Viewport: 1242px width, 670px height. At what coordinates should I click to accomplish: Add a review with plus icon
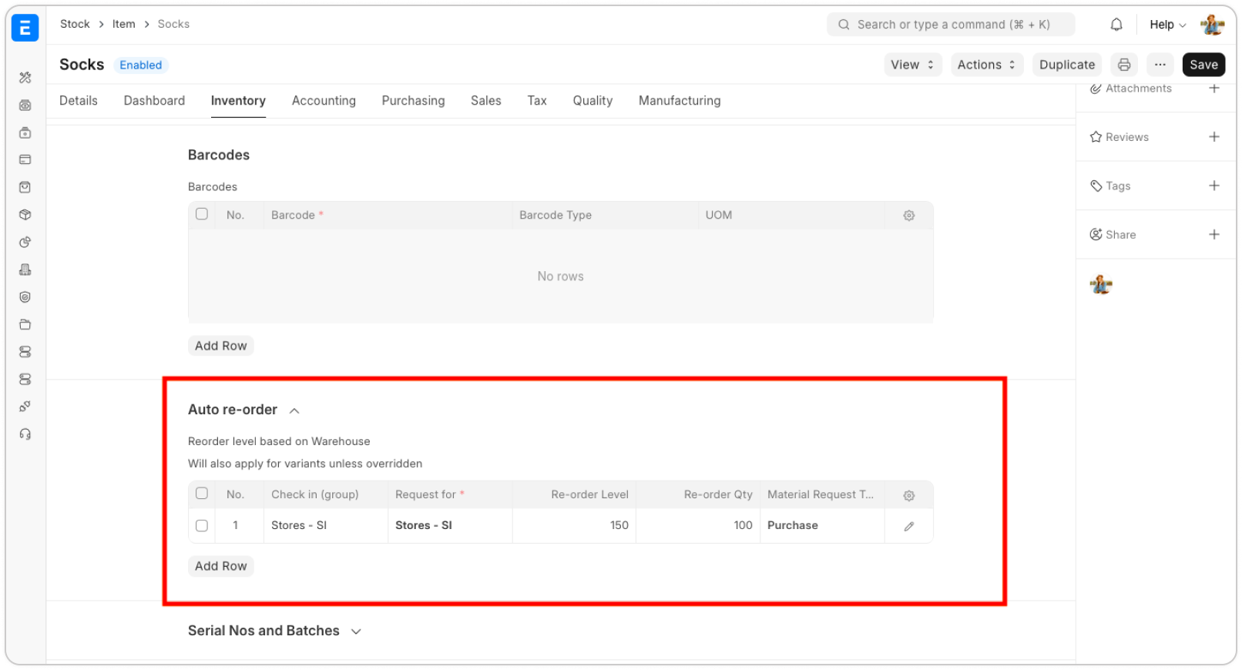coord(1214,137)
